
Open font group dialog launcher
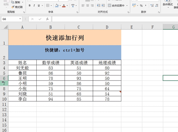coord(77,12)
